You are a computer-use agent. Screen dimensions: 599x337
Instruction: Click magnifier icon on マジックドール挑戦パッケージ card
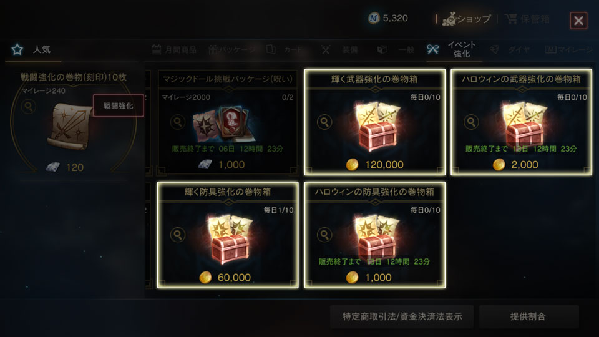pos(178,122)
